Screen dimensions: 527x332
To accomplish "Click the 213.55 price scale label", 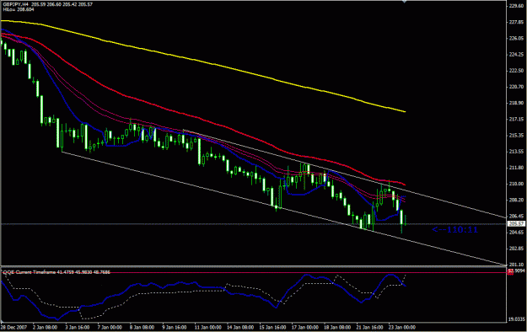I will [516, 151].
